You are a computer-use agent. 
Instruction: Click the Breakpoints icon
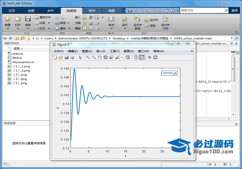[111, 19]
